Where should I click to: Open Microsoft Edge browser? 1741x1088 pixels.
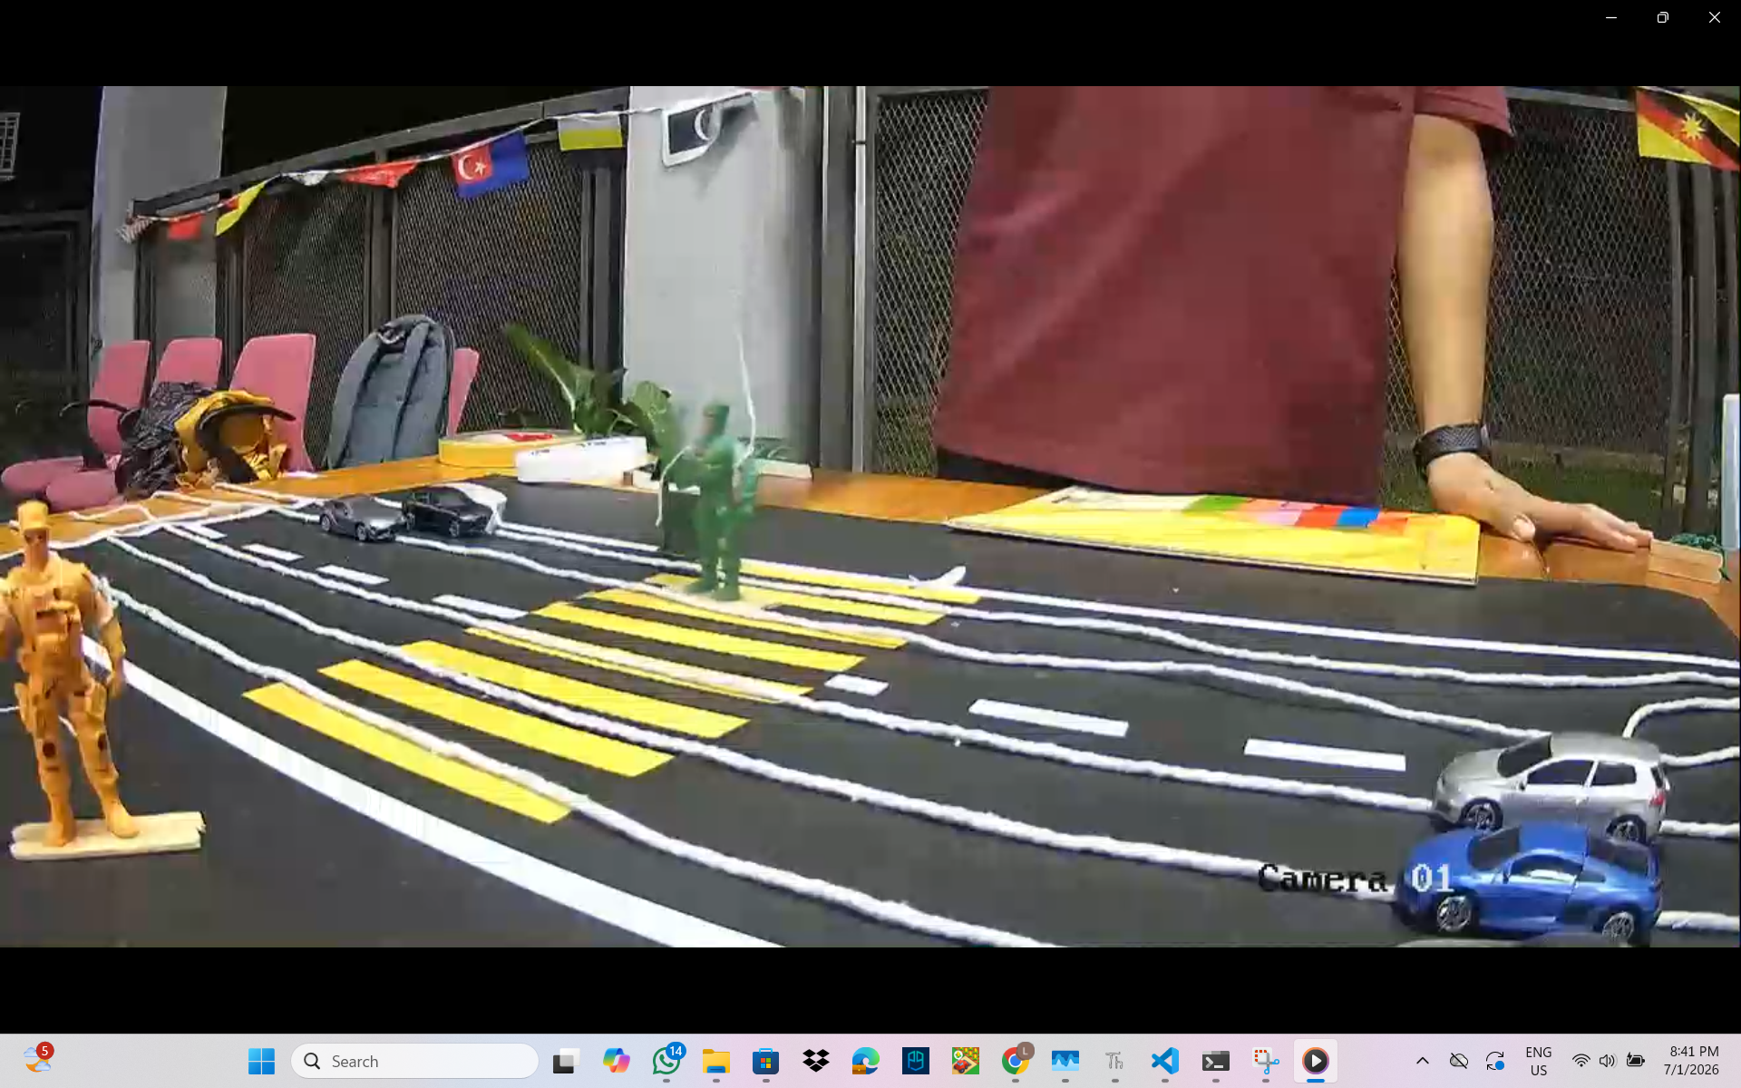tap(866, 1061)
